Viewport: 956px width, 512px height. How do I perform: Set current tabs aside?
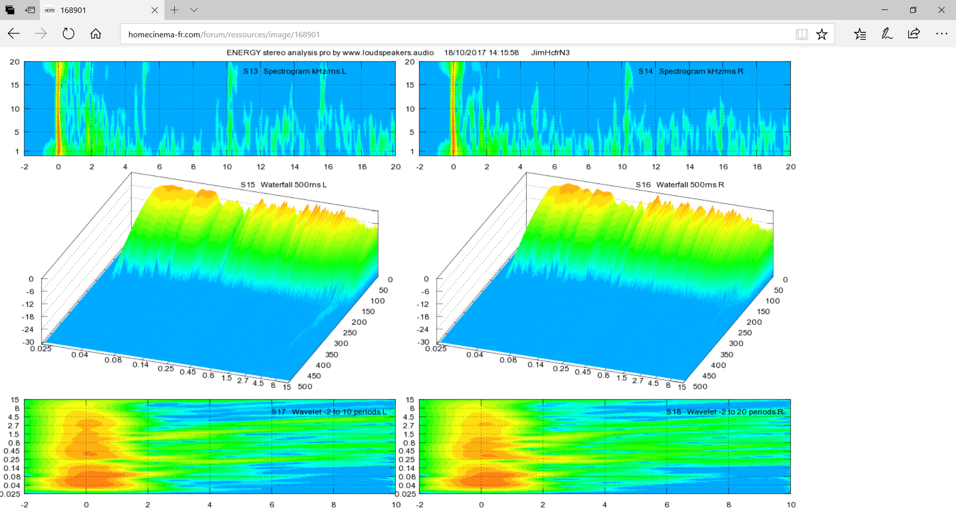30,10
